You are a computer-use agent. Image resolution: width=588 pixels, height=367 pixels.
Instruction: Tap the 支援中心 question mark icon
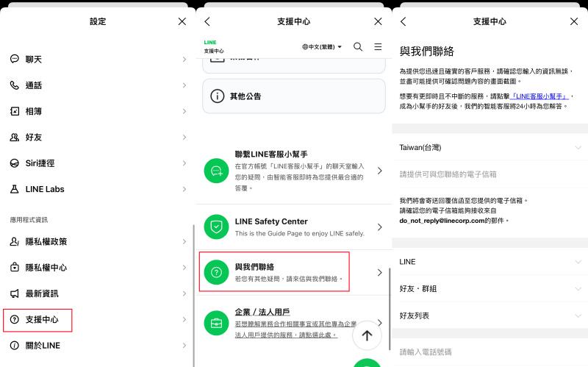point(14,319)
